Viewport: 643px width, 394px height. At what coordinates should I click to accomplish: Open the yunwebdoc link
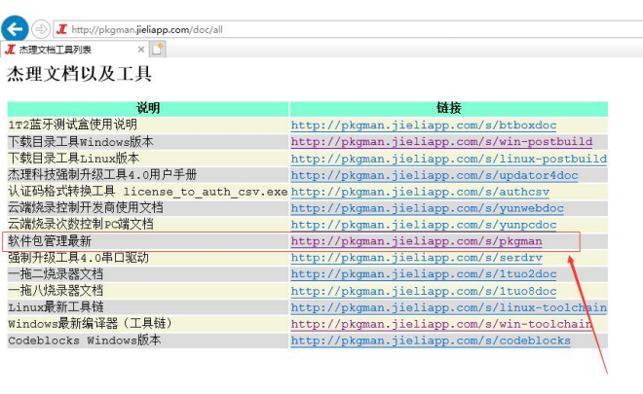[428, 208]
